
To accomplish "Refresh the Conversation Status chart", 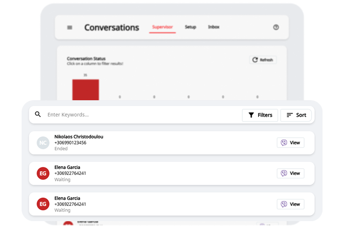I will tap(263, 60).
